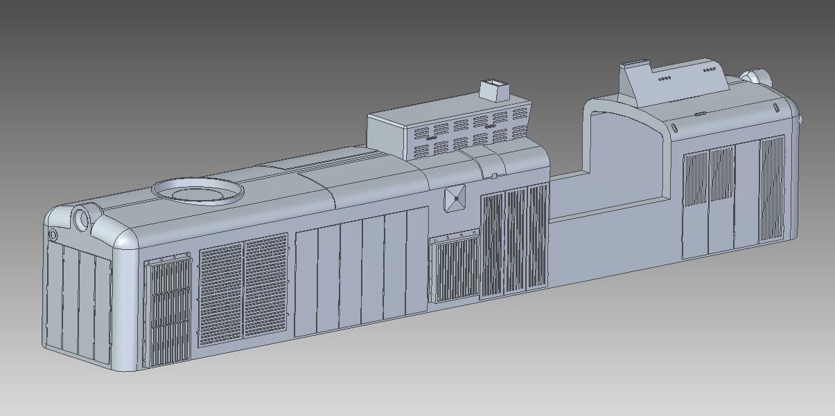This screenshot has height=416, width=835.
Task: Pick the small square X-marked panel
Action: click(x=456, y=198)
